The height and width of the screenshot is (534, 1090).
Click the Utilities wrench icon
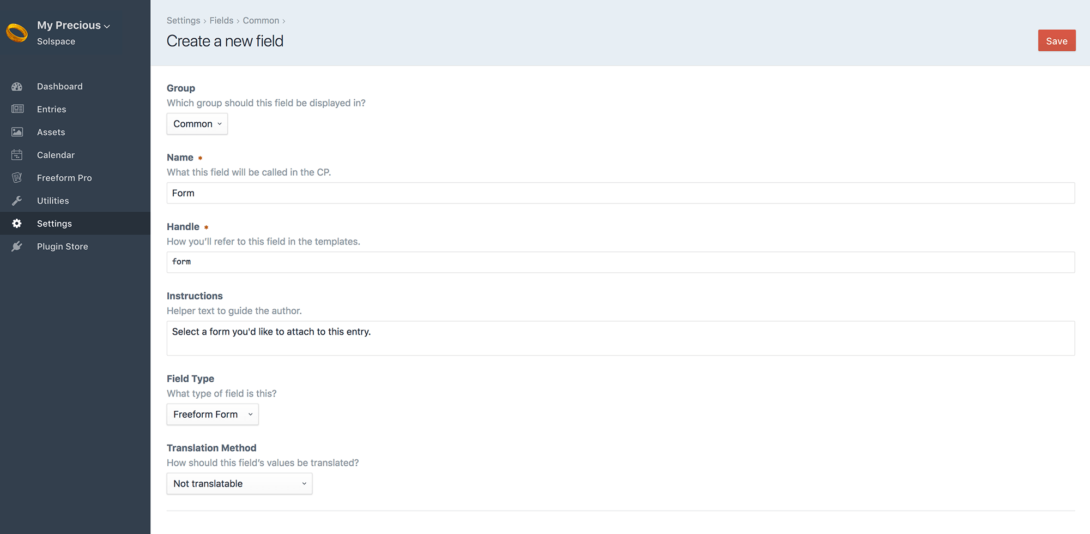[x=17, y=201]
